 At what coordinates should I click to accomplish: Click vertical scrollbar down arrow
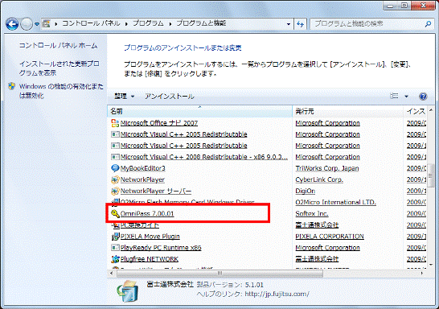pyautogui.click(x=431, y=265)
